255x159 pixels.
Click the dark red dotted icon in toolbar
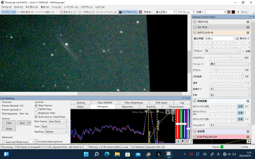[x=233, y=12]
